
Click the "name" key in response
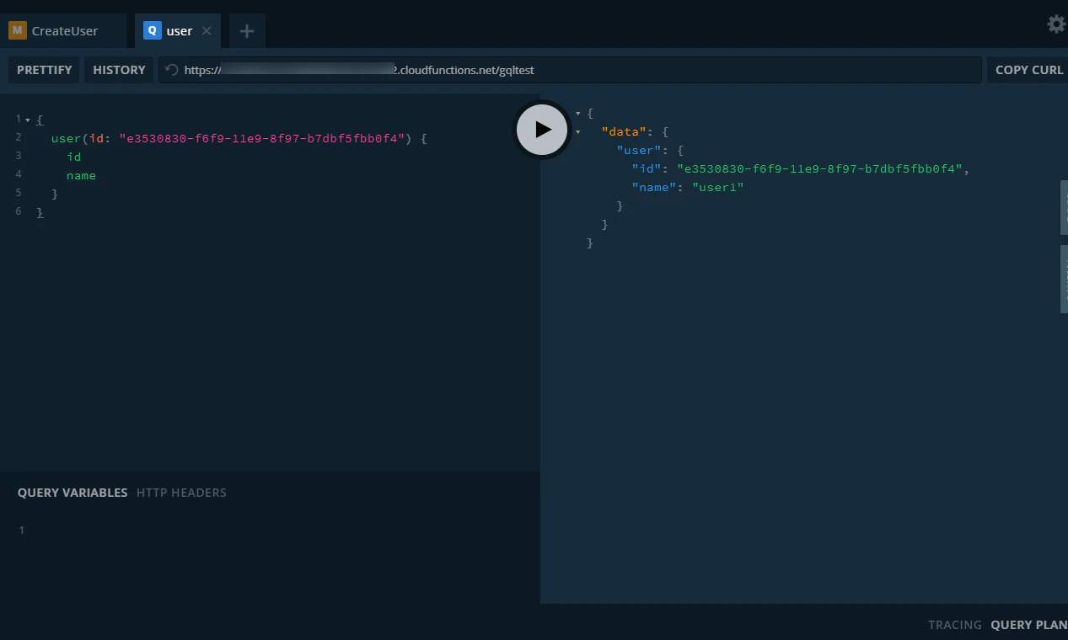click(654, 187)
